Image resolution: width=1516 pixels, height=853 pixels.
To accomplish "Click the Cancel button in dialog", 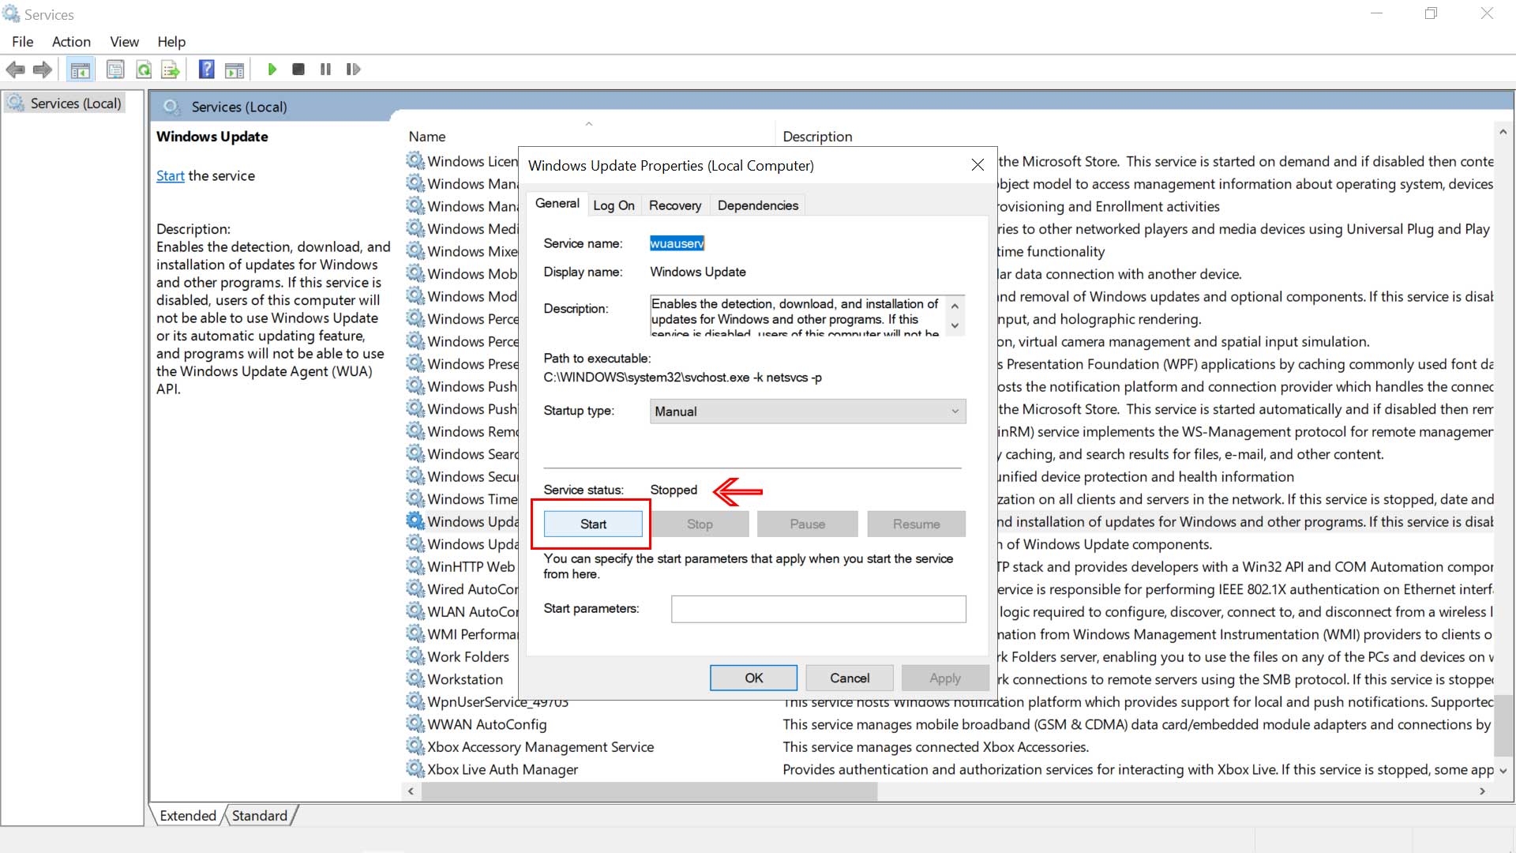I will tap(849, 678).
